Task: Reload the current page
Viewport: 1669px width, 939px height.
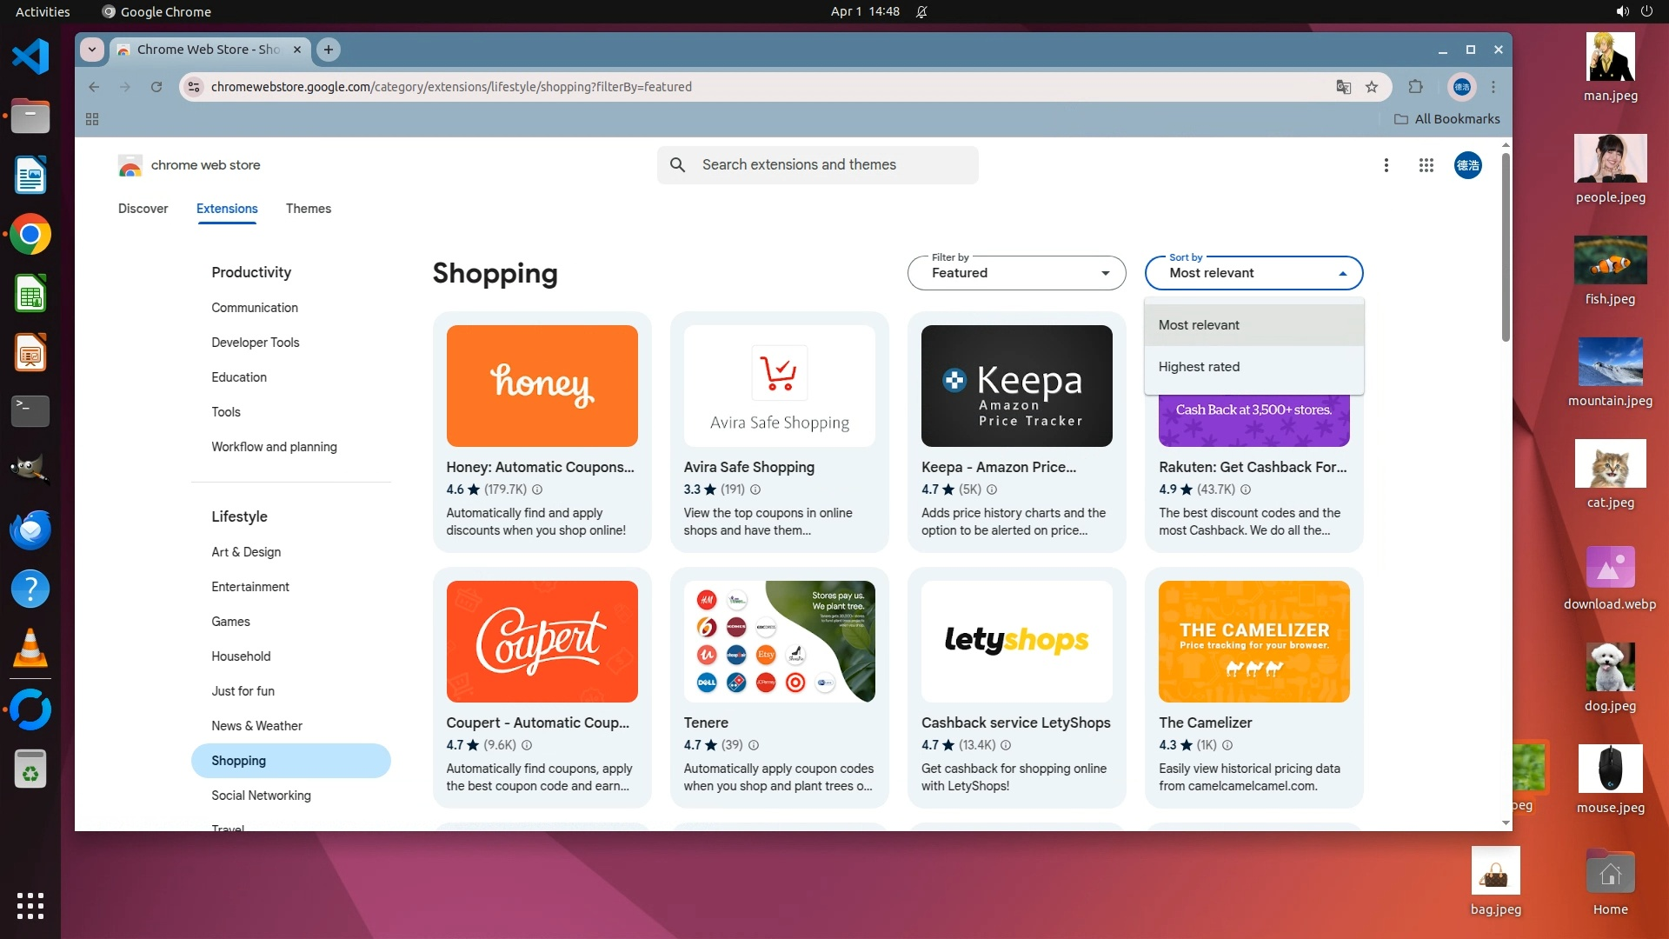Action: tap(156, 87)
